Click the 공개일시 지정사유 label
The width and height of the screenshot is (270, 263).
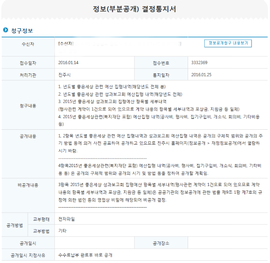pyautogui.click(x=27, y=255)
